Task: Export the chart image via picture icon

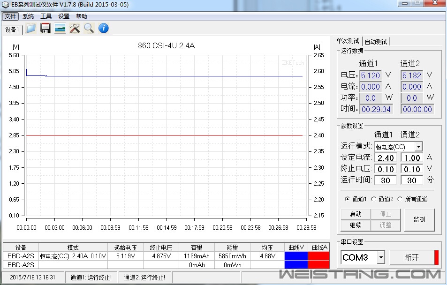Action: pyautogui.click(x=60, y=28)
